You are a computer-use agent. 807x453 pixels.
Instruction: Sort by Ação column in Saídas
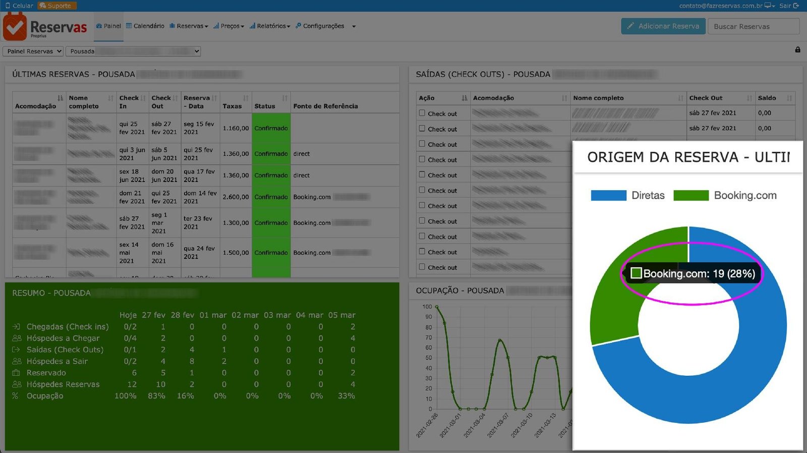pyautogui.click(x=465, y=98)
